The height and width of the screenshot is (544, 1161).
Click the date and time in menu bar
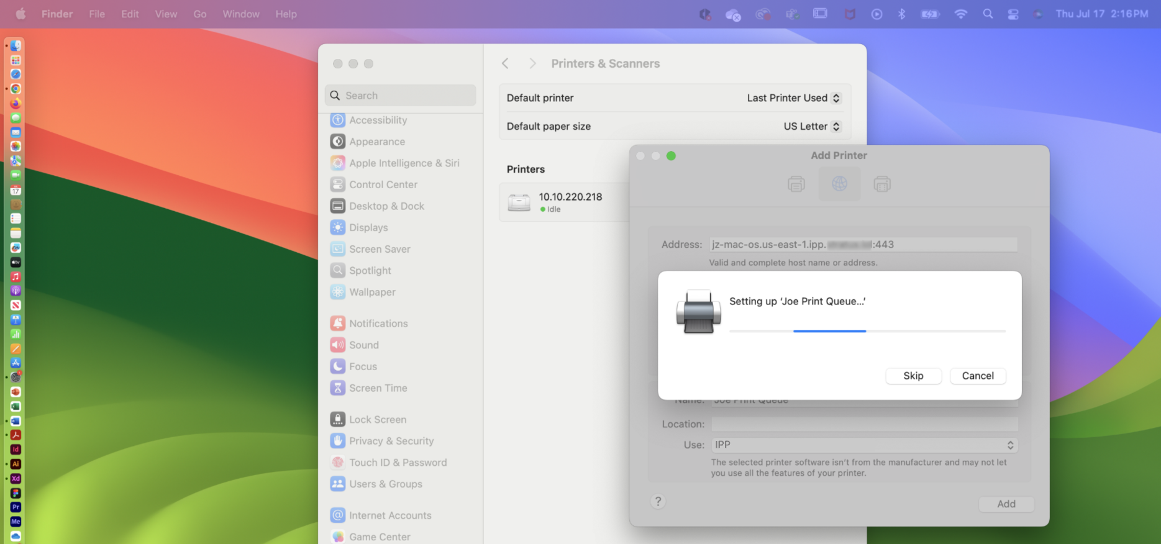click(1101, 14)
